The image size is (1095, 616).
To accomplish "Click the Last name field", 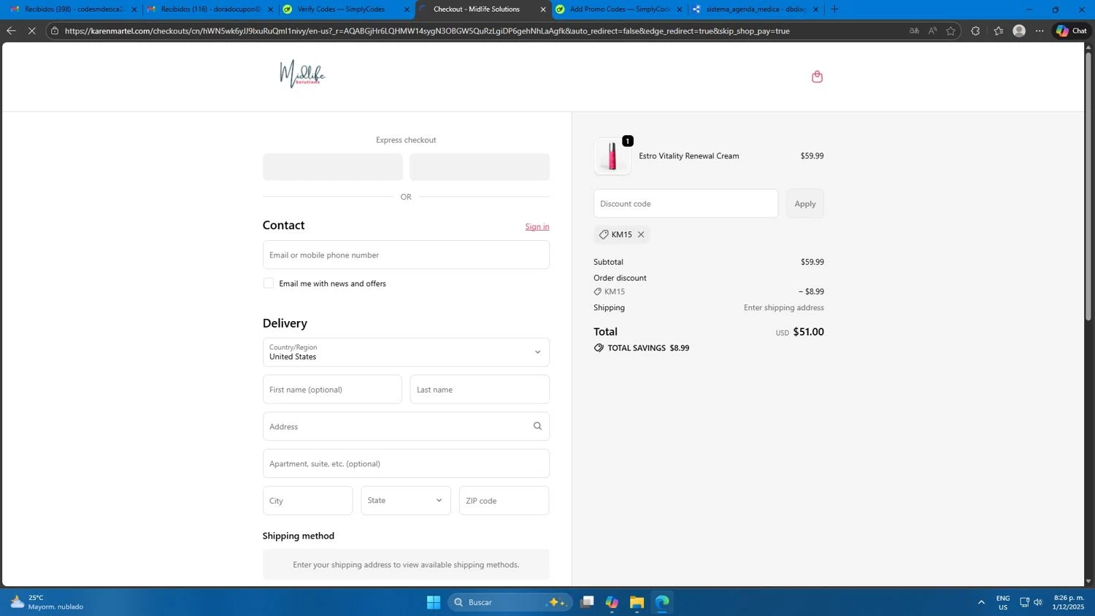I will [480, 390].
